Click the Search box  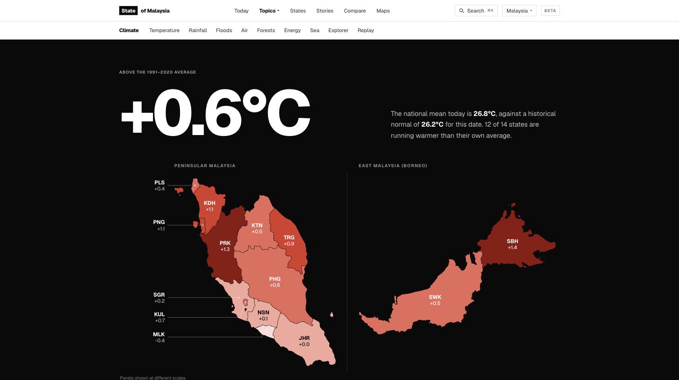click(476, 11)
